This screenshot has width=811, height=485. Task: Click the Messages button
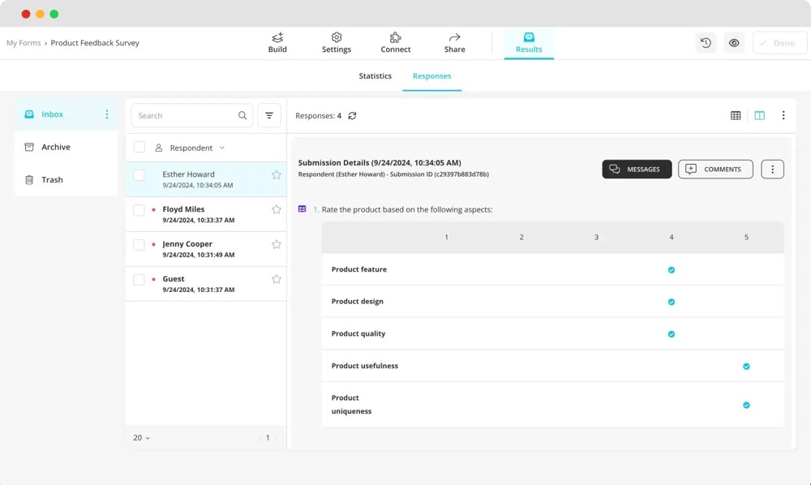coord(637,170)
